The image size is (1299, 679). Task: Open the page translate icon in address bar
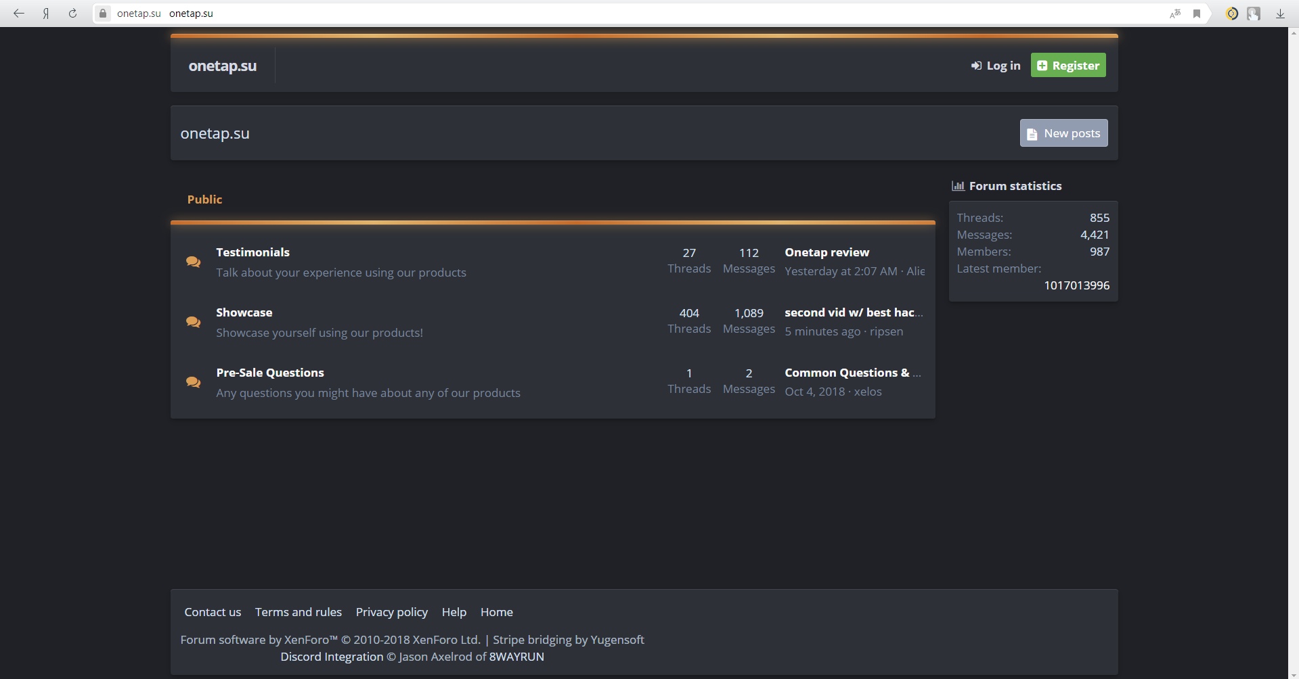pos(1175,14)
